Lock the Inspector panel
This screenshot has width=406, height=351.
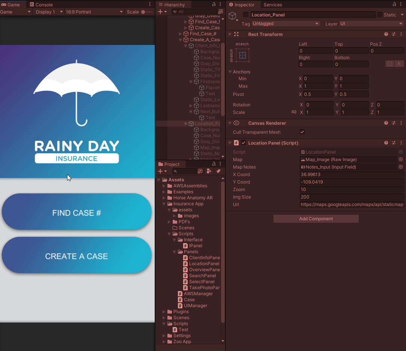pos(394,4)
